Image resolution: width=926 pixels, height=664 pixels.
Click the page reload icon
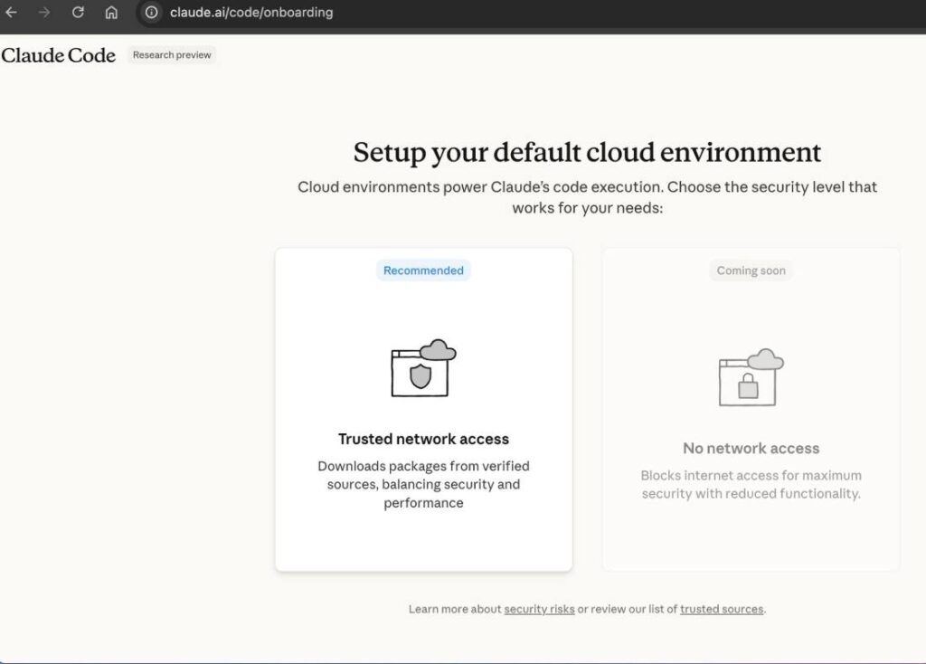tap(77, 13)
